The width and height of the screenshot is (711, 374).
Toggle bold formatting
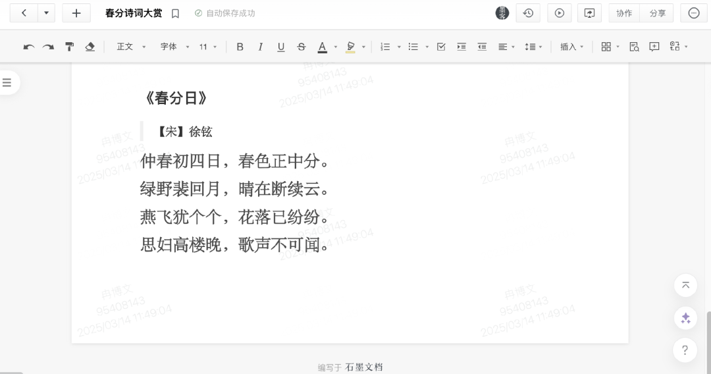pos(240,47)
